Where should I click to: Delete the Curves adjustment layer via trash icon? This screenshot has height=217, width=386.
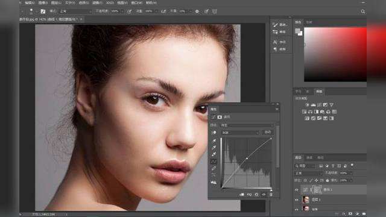tap(271, 195)
